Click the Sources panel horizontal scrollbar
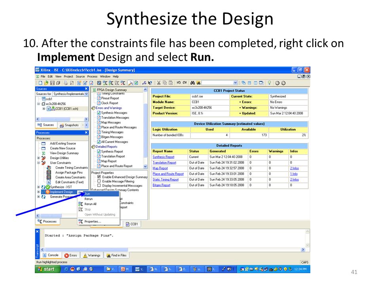Screen dimensions: 380x285 (x=62, y=119)
